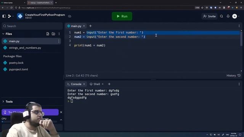
Task: Invite collaborators to the repl
Action: 209,16
